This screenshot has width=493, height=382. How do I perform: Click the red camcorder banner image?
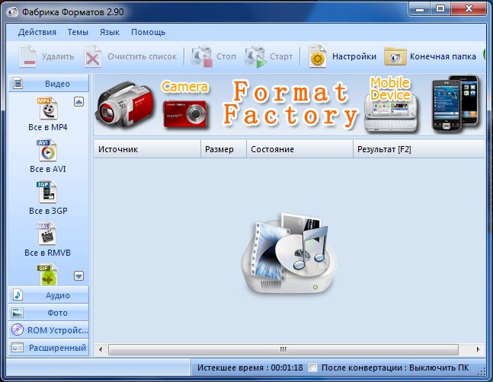[125, 105]
